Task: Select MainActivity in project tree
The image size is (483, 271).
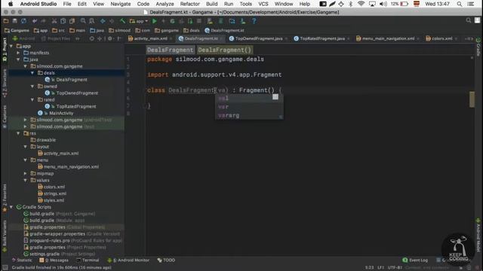Action: point(61,113)
